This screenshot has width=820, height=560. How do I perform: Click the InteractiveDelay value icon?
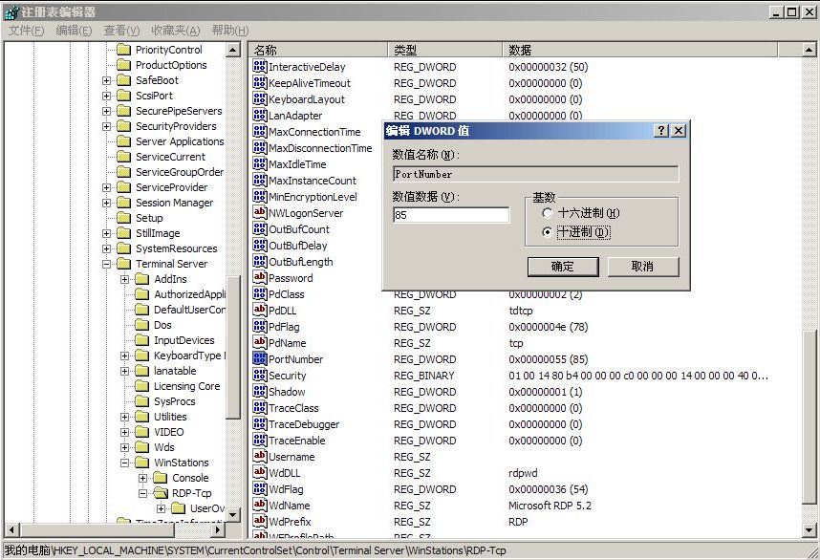[259, 67]
